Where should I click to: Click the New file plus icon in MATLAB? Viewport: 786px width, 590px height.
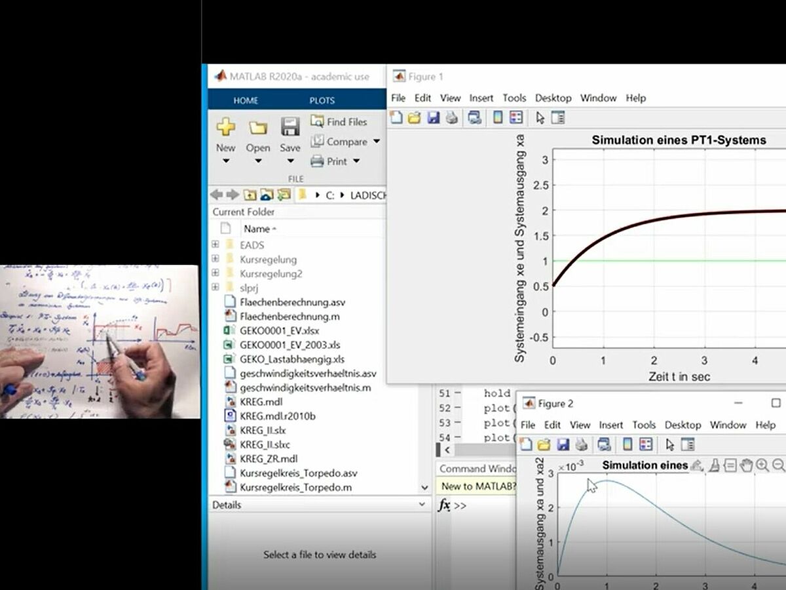[225, 127]
